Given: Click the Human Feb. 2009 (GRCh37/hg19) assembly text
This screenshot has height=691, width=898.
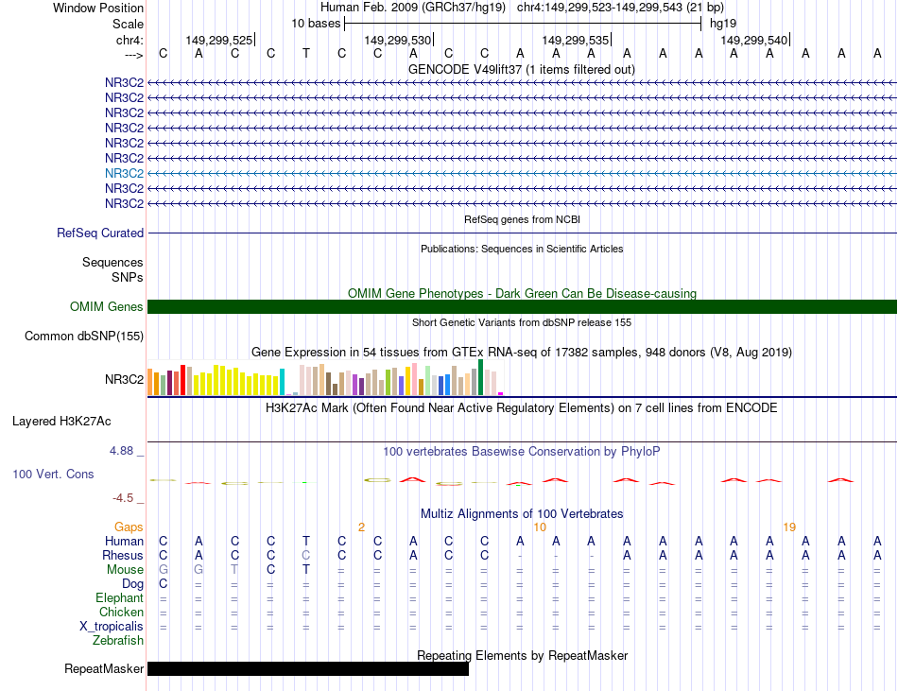Looking at the screenshot, I should click(x=413, y=8).
